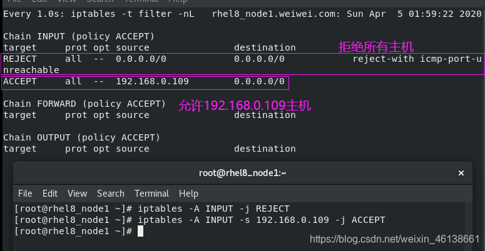
Task: Click destination 0.0.0.0/0 in the REJECT rule
Action: tap(259, 59)
